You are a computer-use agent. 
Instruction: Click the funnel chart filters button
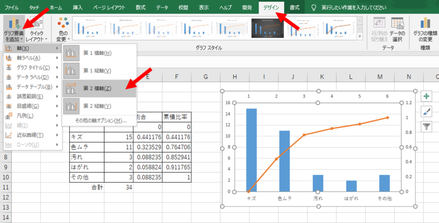(x=427, y=126)
